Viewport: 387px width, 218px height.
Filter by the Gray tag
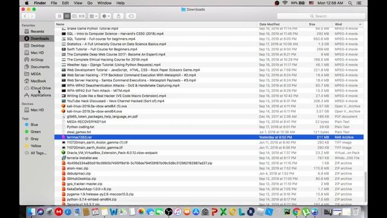click(34, 139)
